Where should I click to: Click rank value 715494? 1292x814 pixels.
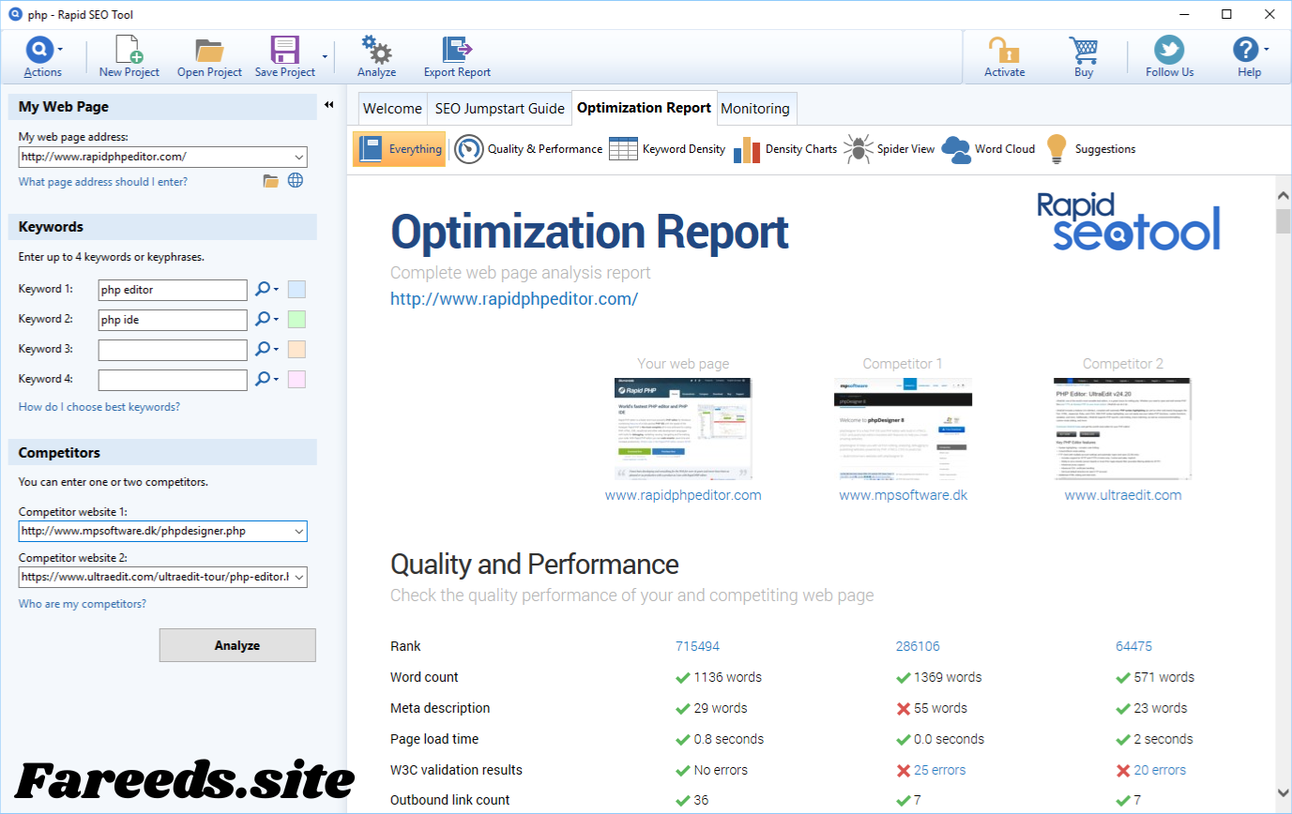pos(697,646)
